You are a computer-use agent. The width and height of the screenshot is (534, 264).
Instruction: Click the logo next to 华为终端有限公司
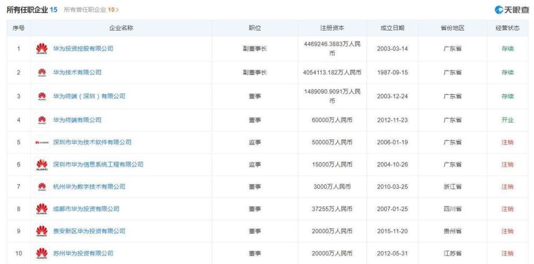42,120
